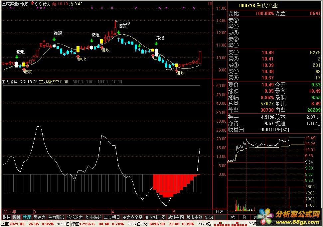This screenshot has width=323, height=227.
Task: Click the 中小 6016.50 index status entry
Action: [176, 224]
